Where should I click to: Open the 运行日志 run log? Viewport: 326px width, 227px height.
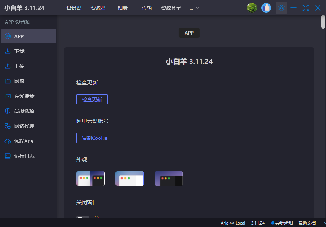pos(29,156)
